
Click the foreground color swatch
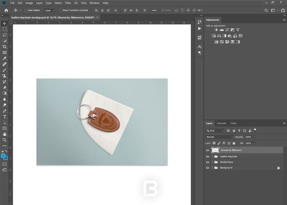(3, 156)
